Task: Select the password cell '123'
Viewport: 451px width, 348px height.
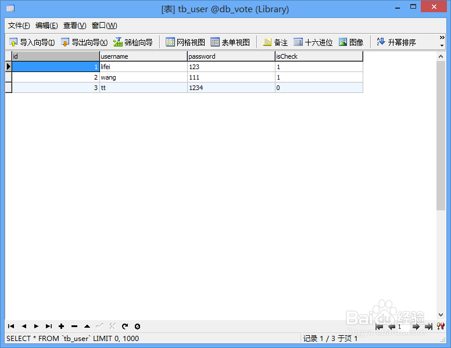Action: [231, 67]
